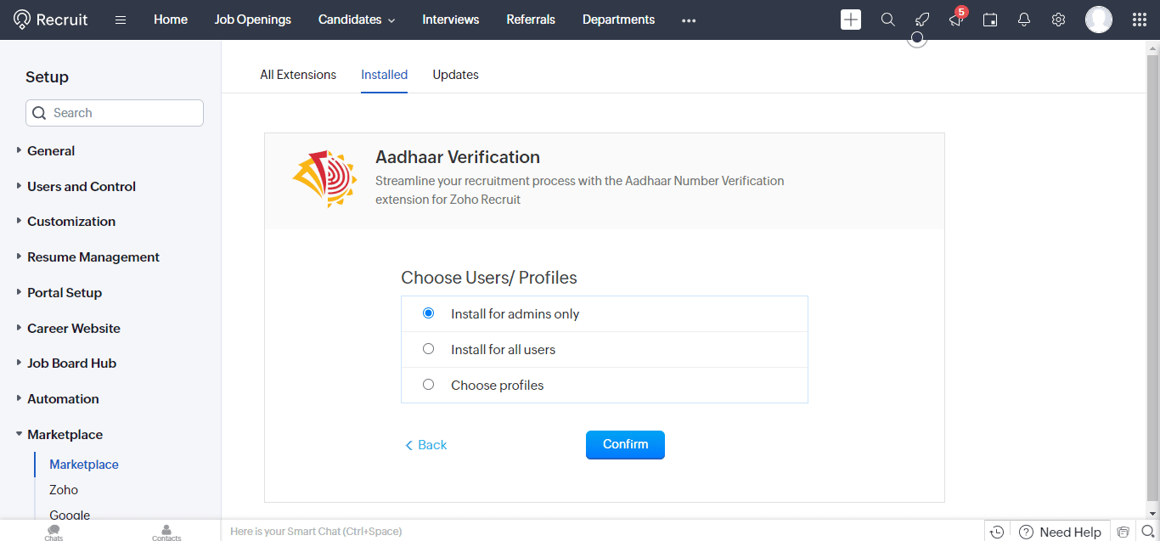Viewport: 1160px width, 541px height.
Task: Open the top bar search icon
Action: 888,20
